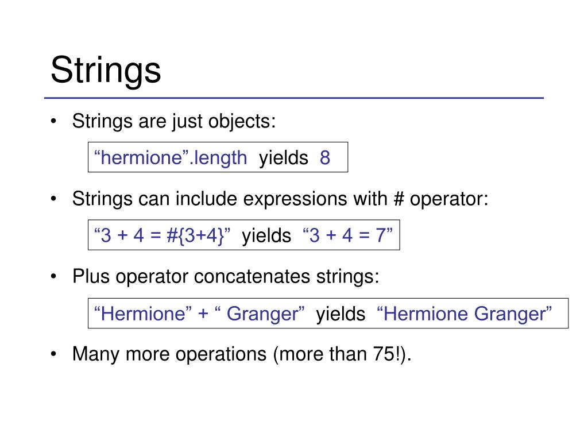
Task: Click the "3 + 4 = 7" result string
Action: click(347, 235)
